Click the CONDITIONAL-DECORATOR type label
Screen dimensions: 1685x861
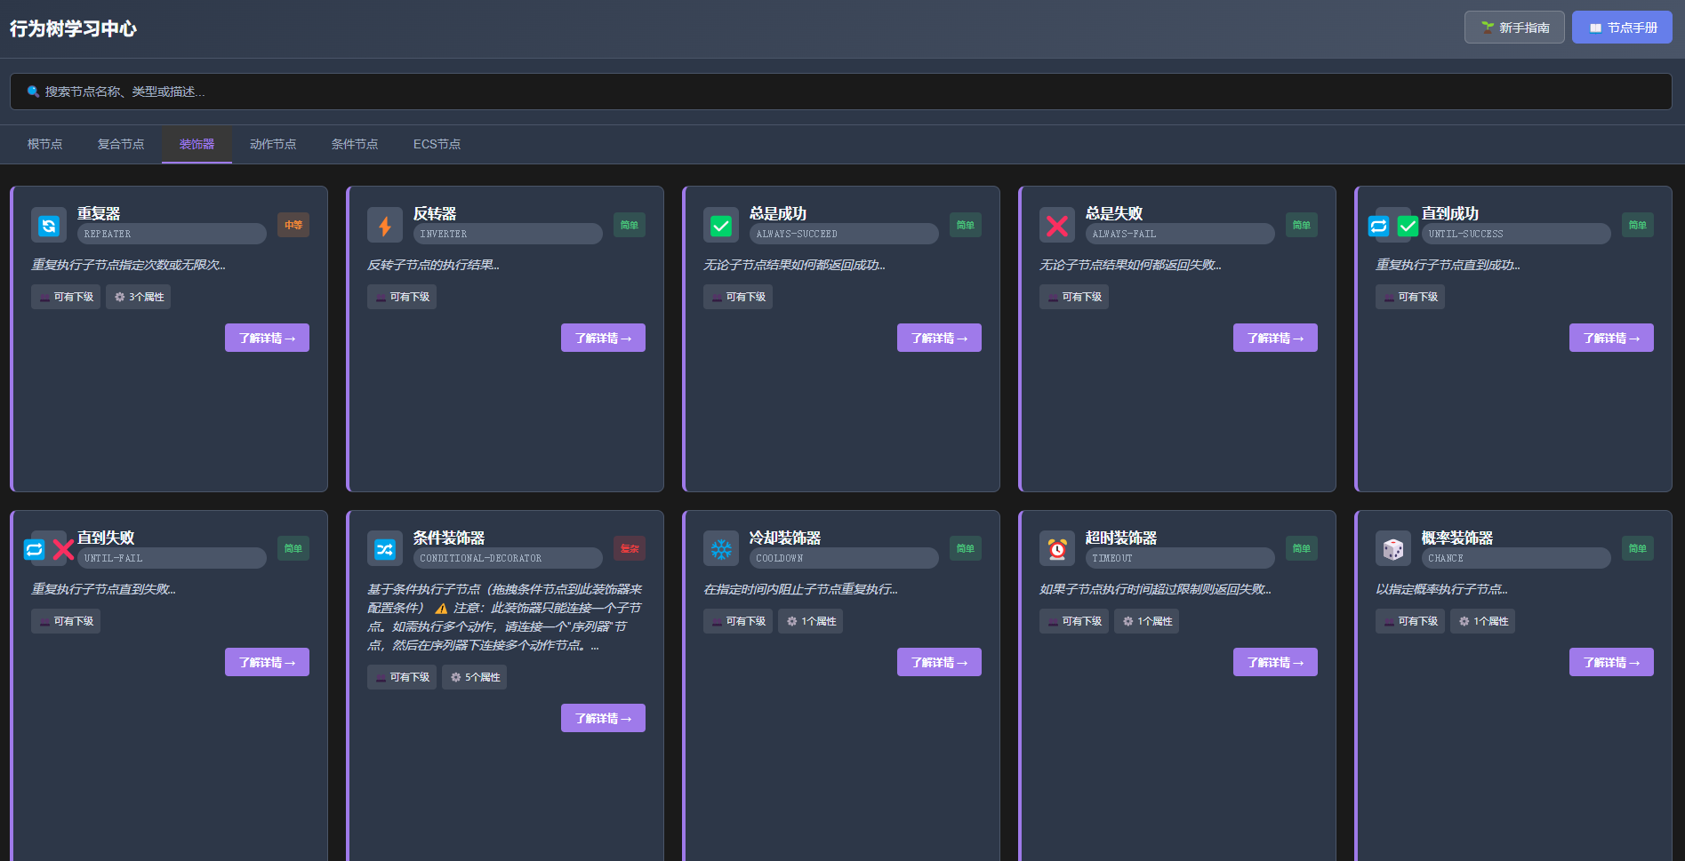[508, 558]
